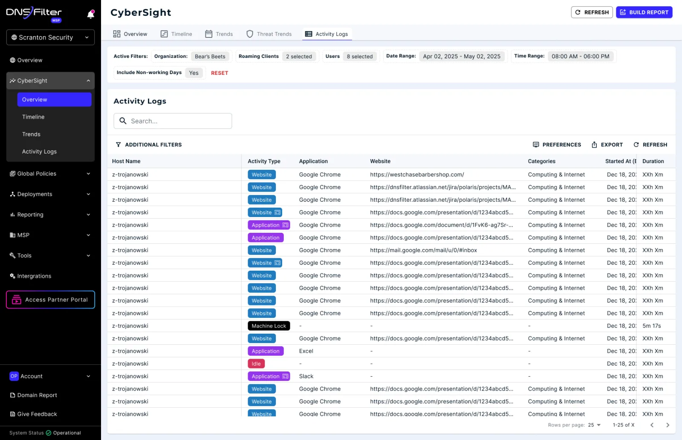Click the Overview tab grid icon

[x=117, y=34]
